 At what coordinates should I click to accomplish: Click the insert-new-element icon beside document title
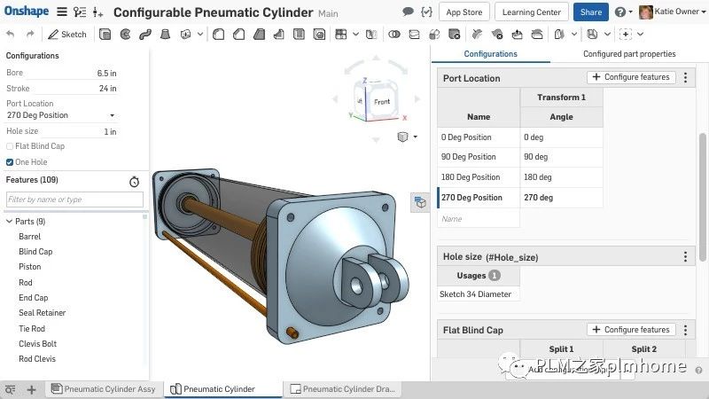pos(97,12)
